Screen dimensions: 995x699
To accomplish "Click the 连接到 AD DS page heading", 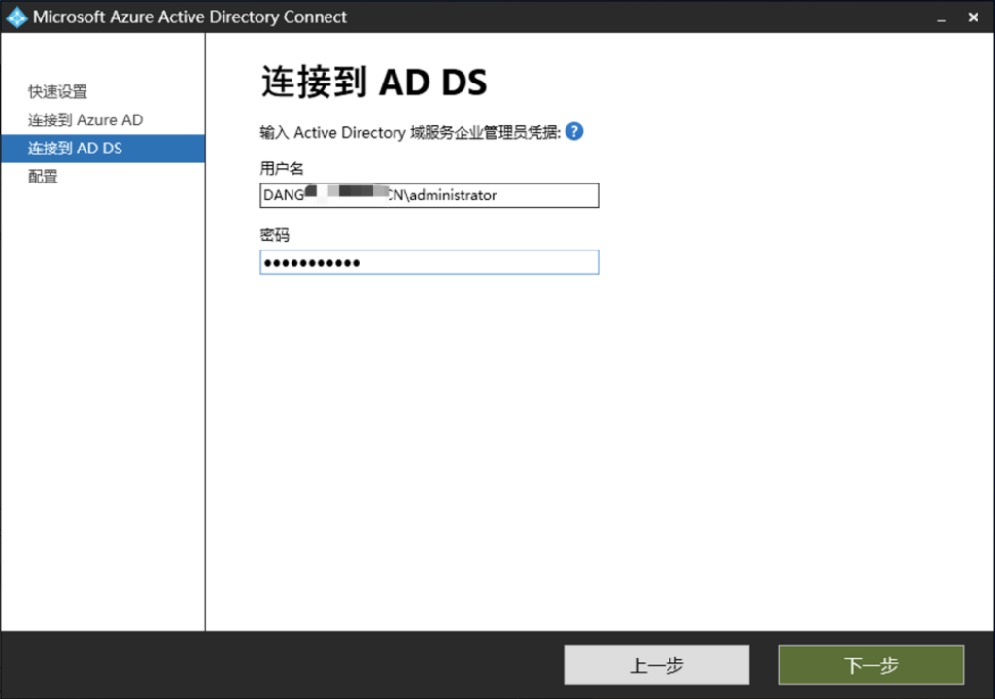I will [374, 82].
